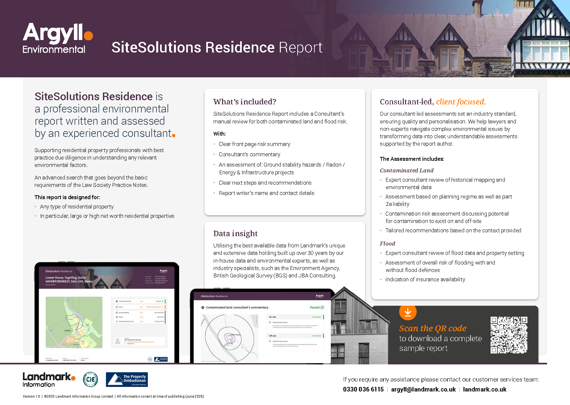Select the 'Data insight' heading
570x405 pixels.
click(x=235, y=234)
